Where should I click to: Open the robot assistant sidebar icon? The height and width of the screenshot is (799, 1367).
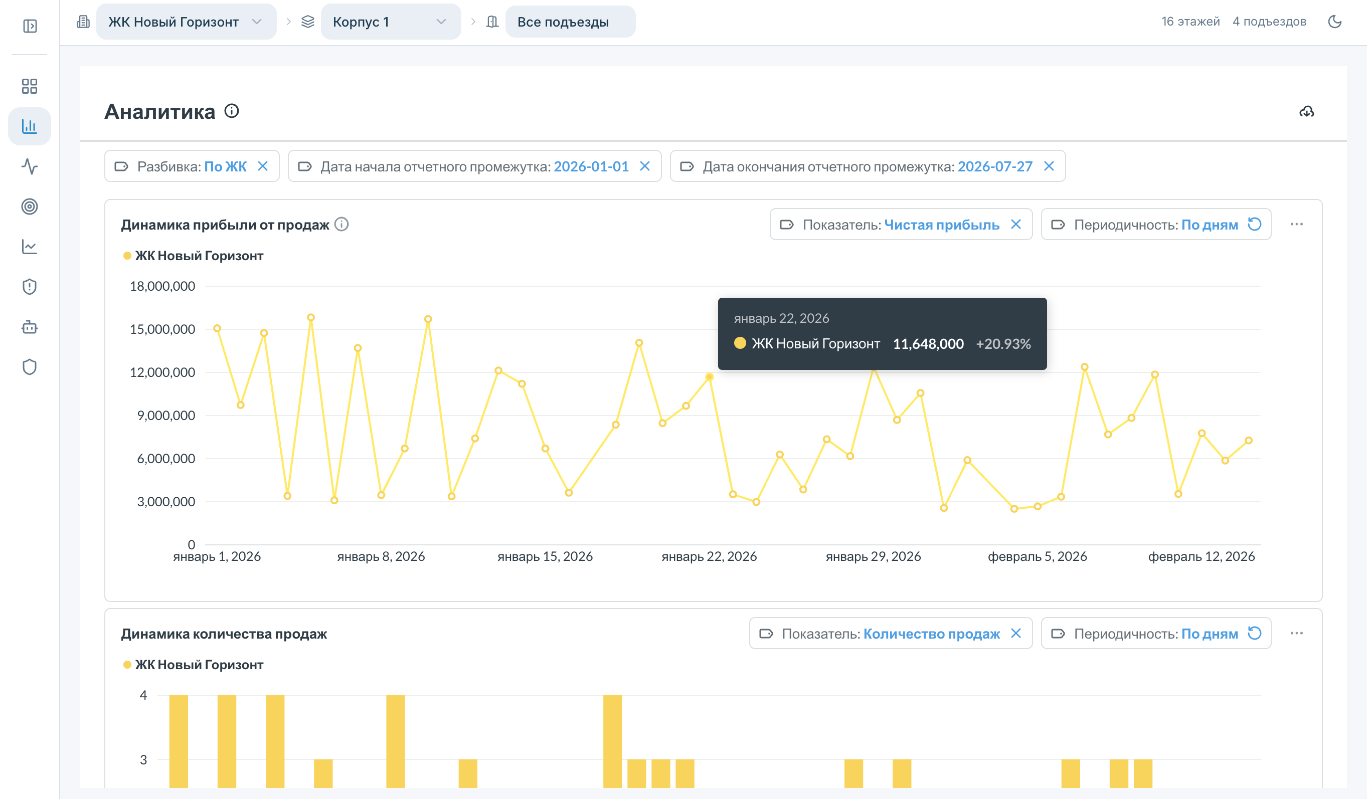pyautogui.click(x=29, y=327)
